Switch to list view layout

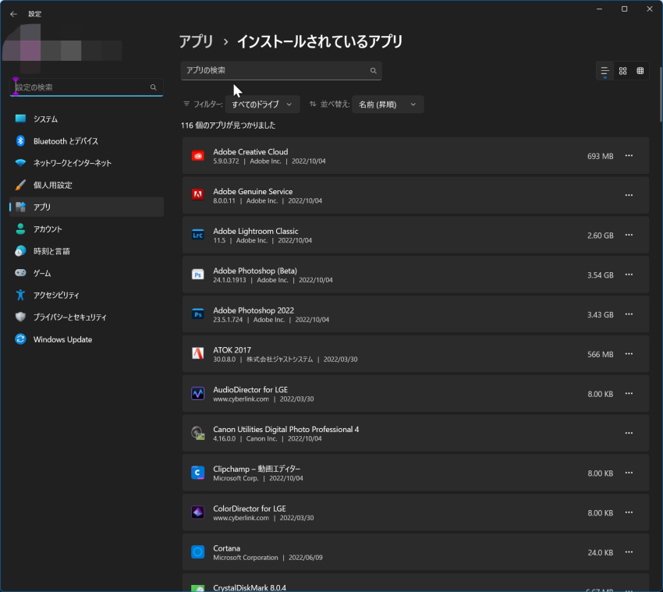[604, 71]
